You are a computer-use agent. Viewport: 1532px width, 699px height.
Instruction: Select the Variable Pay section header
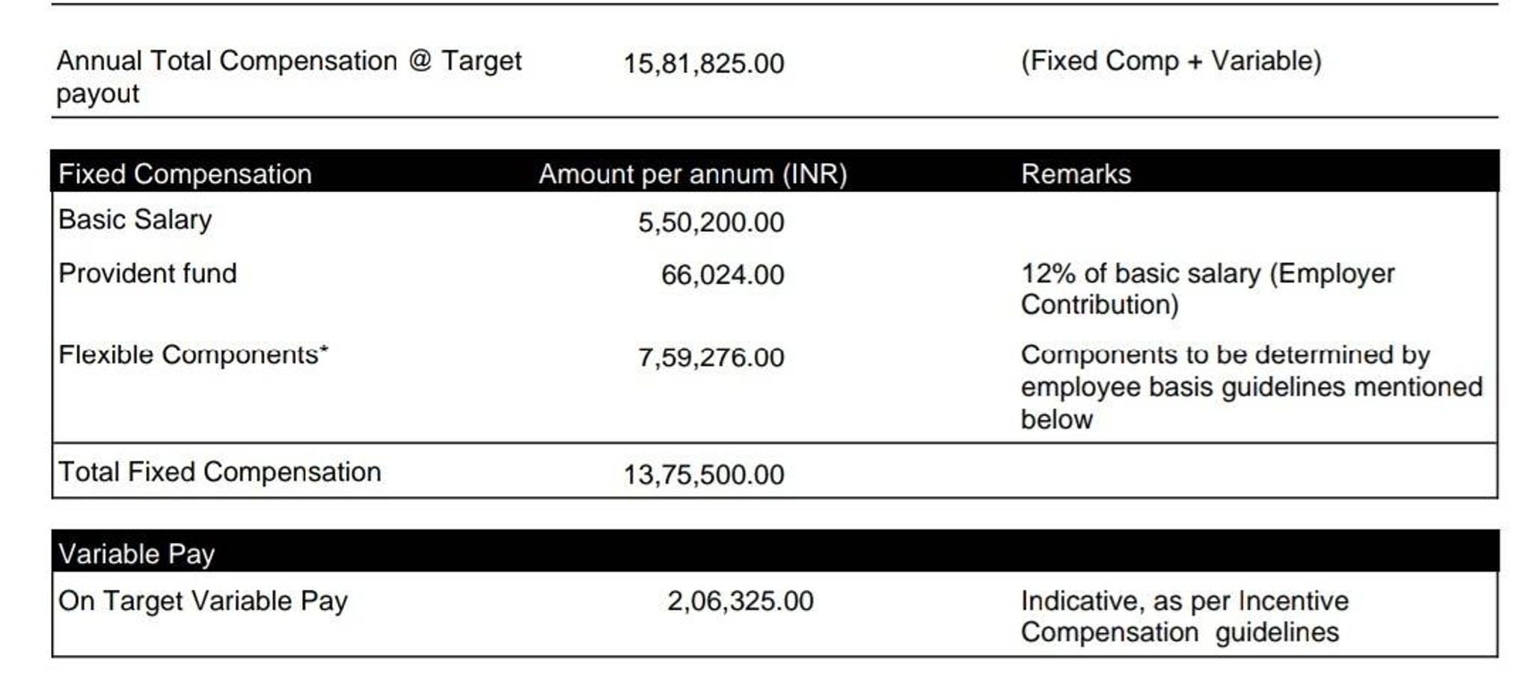click(137, 554)
